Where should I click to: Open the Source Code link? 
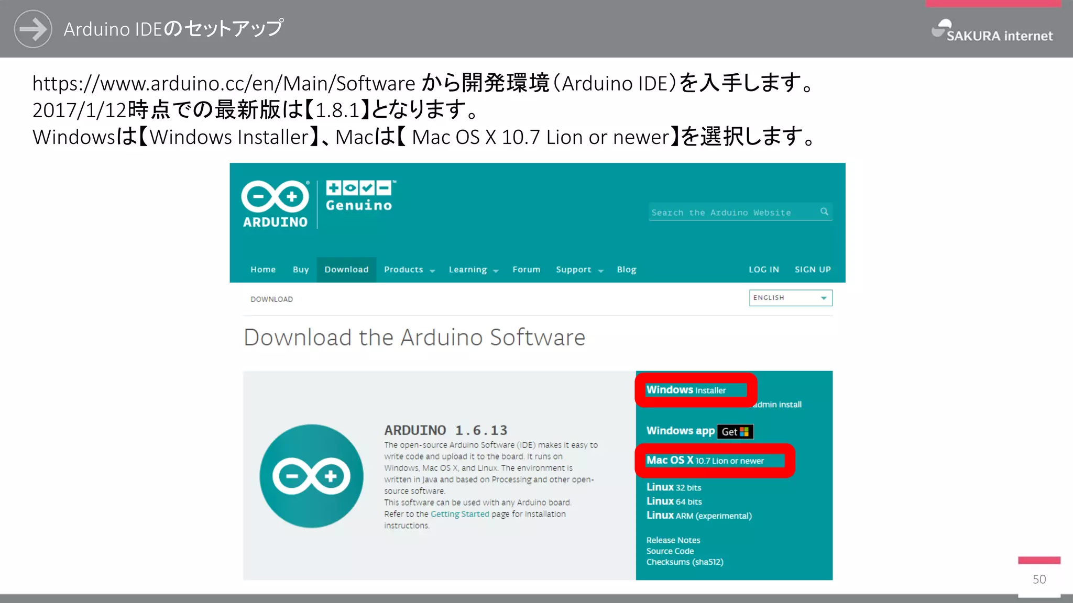670,551
